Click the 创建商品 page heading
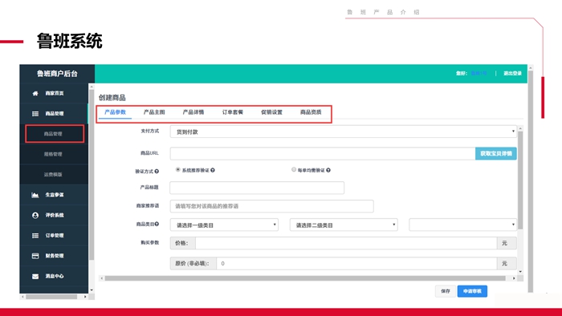562x316 pixels. (x=112, y=97)
